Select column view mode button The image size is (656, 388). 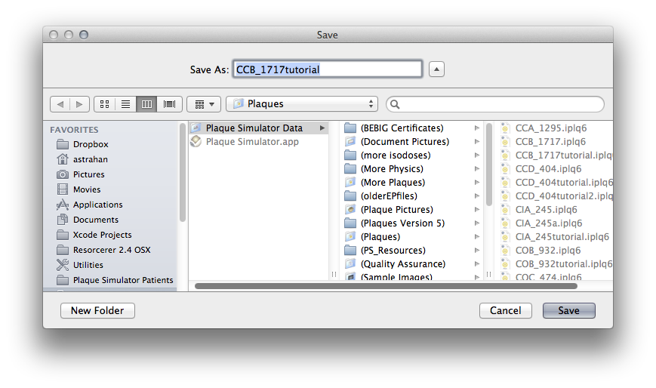point(147,104)
